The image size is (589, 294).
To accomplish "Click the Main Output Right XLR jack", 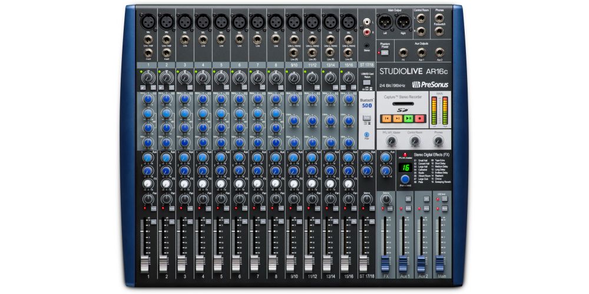I will point(403,21).
